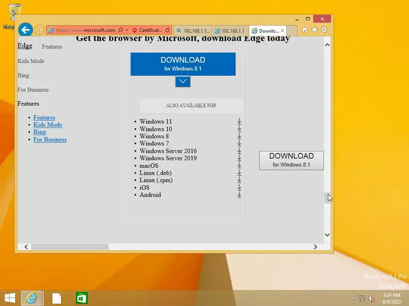This screenshot has height=306, width=409.
Task: Click the address bar URL field
Action: [85, 30]
